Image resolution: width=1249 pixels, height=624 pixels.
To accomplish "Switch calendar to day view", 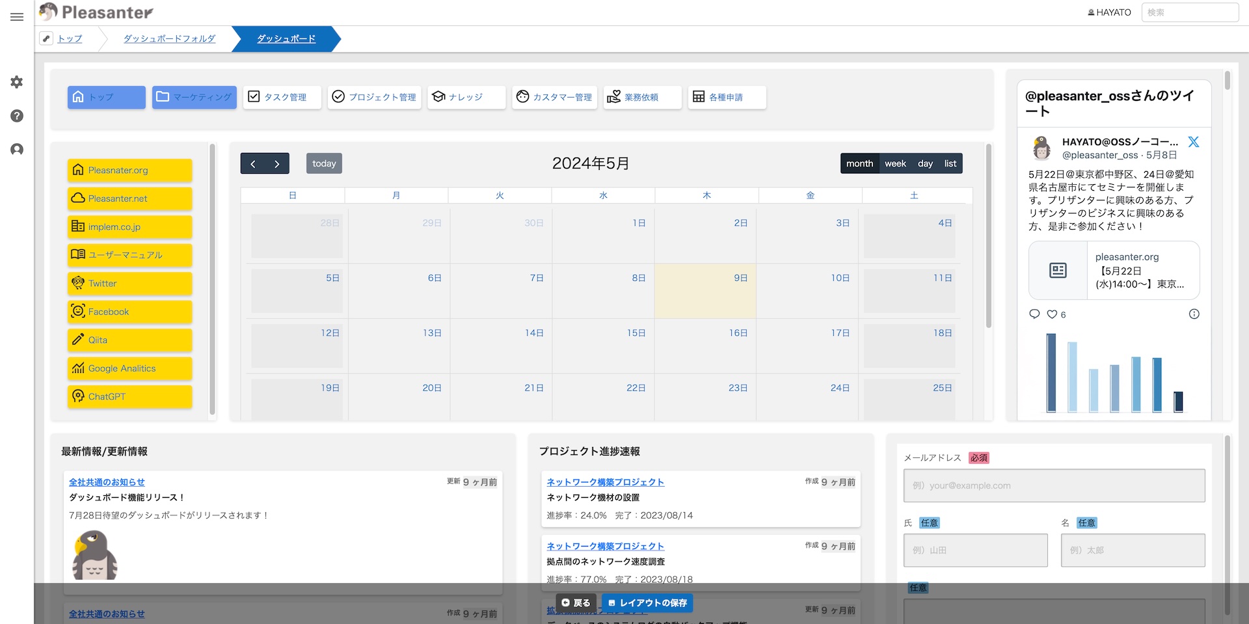I will click(x=925, y=163).
